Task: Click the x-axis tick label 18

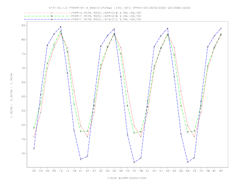Action: point(74,171)
